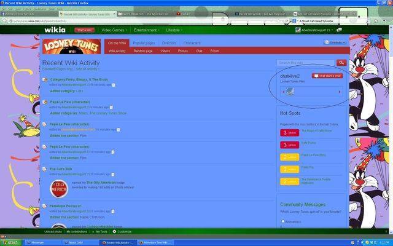Click the browser back arrow button
393x246 pixels.
(x=4, y=21)
